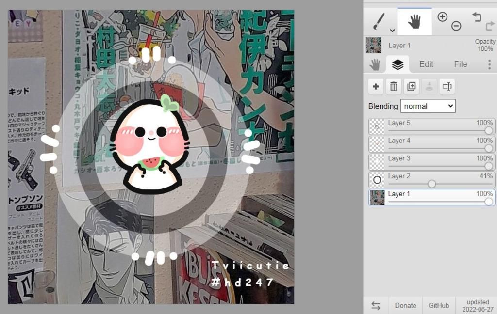497x314 pixels.
Task: Open the three-dot more options menu
Action: pos(489,64)
